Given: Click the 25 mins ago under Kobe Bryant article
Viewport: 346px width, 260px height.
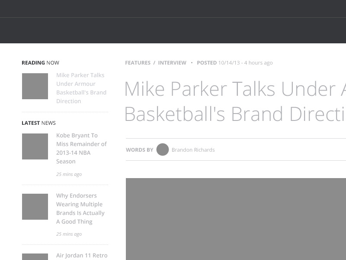Looking at the screenshot, I should [x=69, y=174].
